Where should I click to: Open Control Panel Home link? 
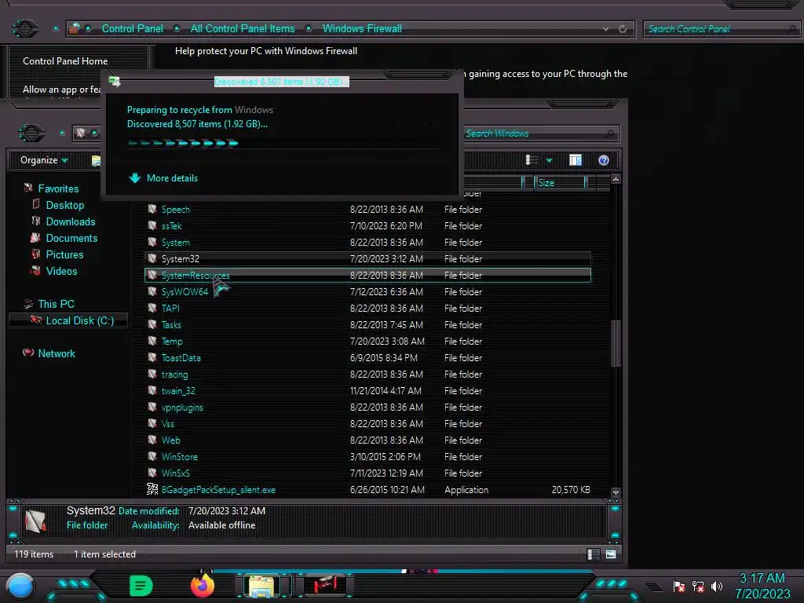point(65,61)
